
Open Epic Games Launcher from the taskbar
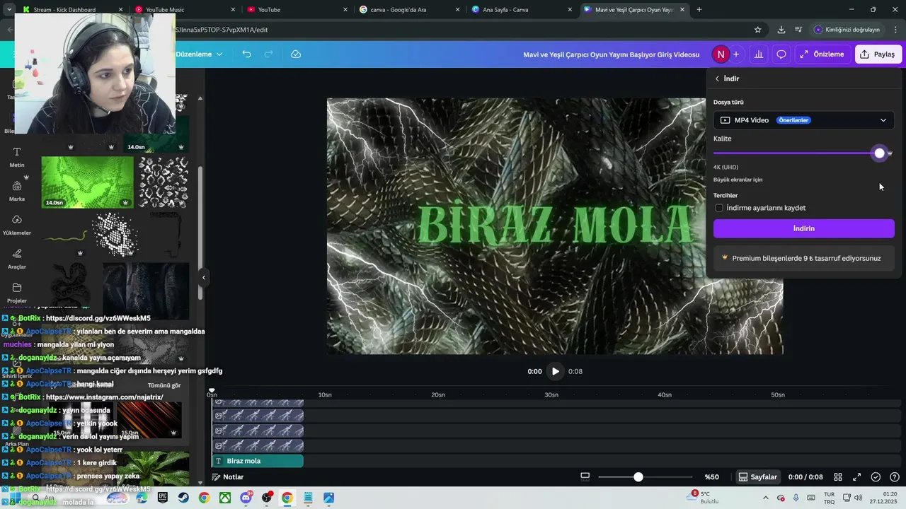click(x=162, y=498)
